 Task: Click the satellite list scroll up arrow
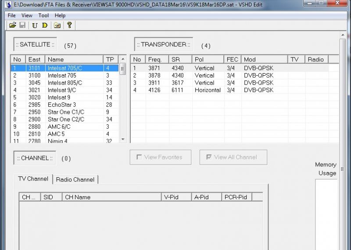tap(123, 59)
